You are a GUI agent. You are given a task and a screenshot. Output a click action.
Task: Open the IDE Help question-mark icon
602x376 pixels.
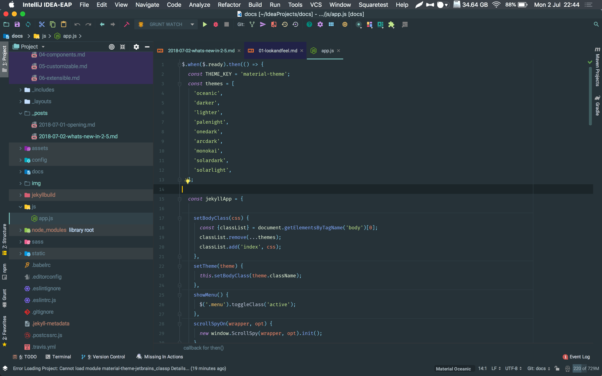click(309, 24)
